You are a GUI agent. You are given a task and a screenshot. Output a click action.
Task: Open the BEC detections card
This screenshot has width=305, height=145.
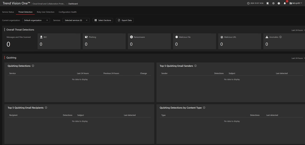59,41
